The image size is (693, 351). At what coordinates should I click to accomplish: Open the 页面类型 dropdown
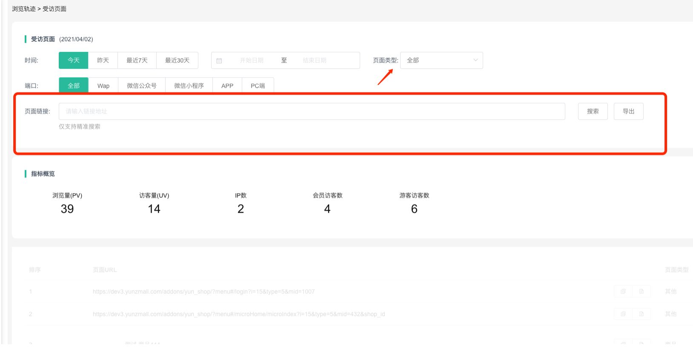441,60
